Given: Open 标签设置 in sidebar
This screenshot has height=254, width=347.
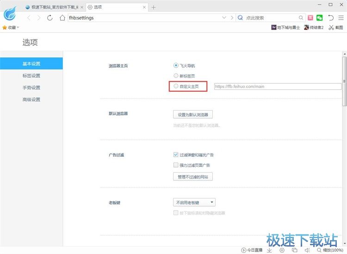Looking at the screenshot, I should 31,76.
